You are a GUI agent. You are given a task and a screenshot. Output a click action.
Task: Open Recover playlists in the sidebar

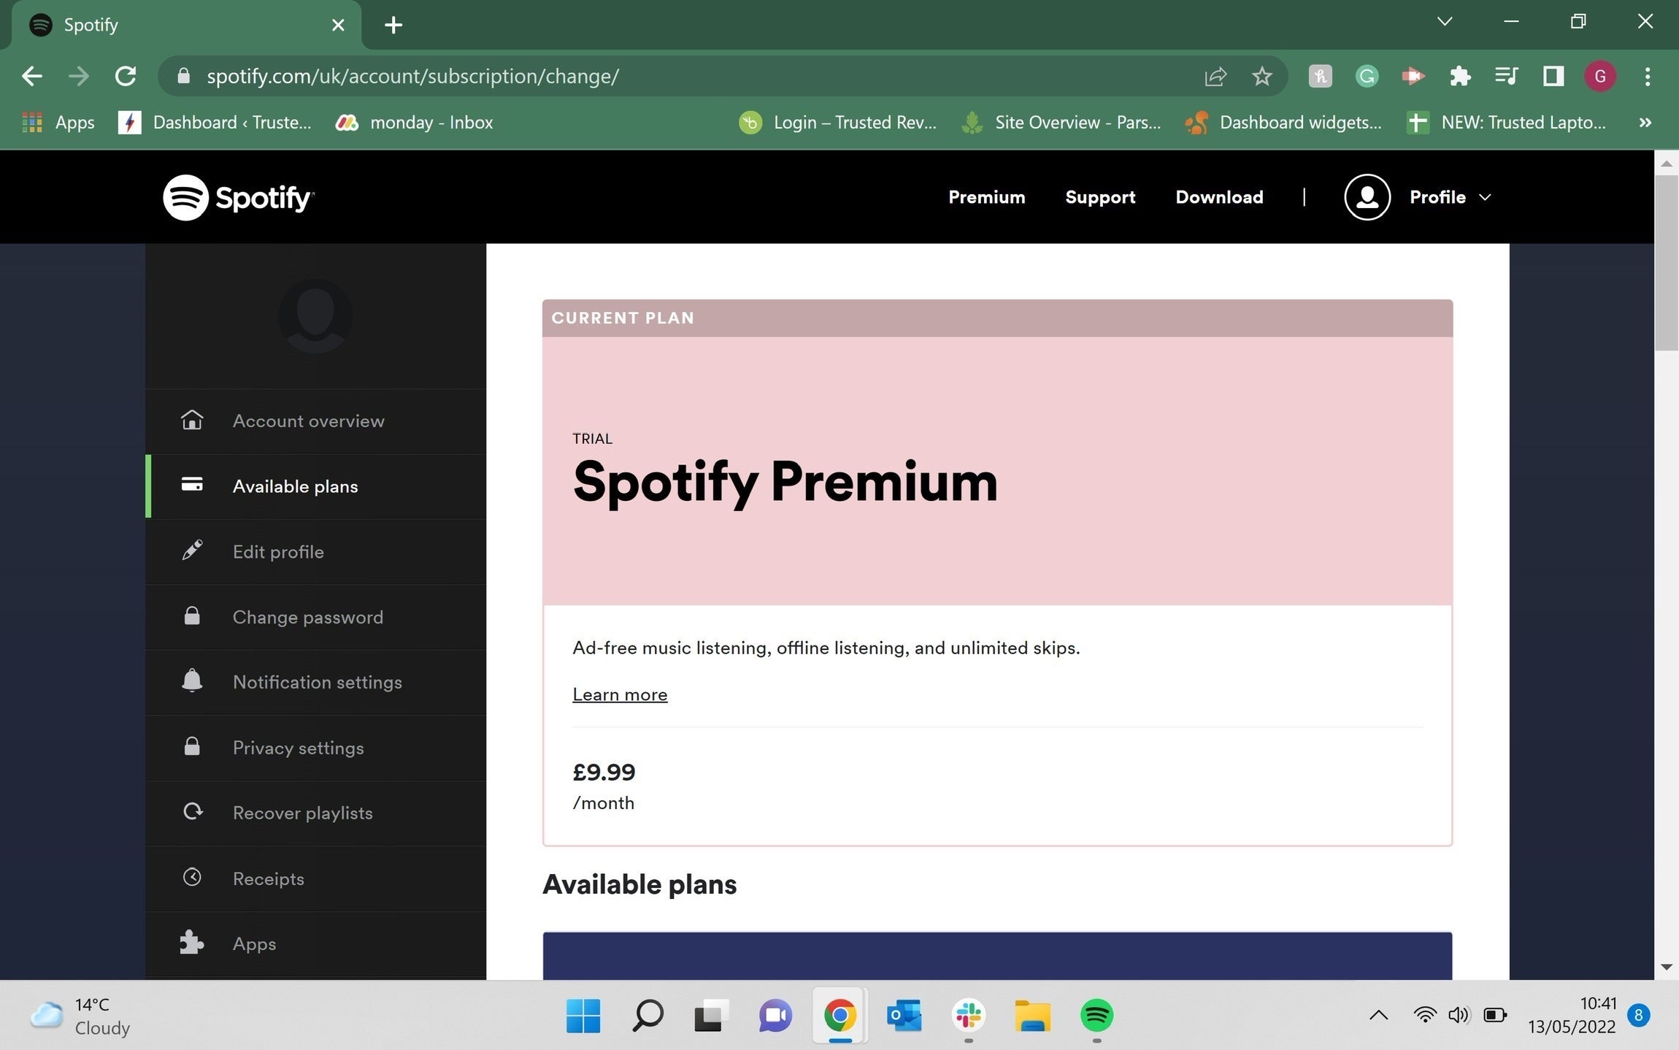[x=315, y=813]
